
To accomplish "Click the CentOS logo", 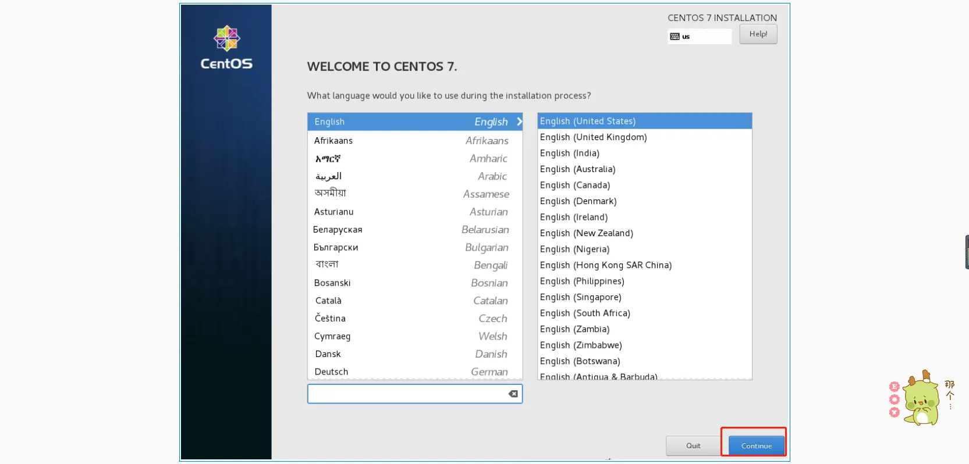I will [226, 48].
